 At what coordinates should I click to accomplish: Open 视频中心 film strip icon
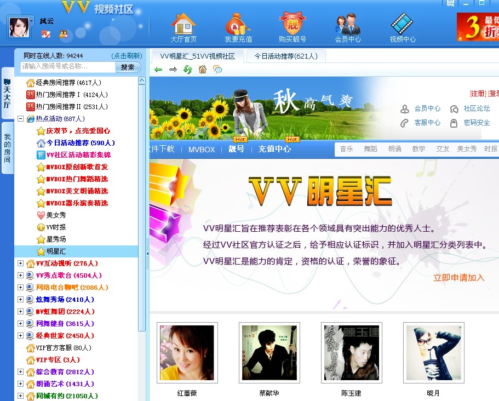[402, 24]
